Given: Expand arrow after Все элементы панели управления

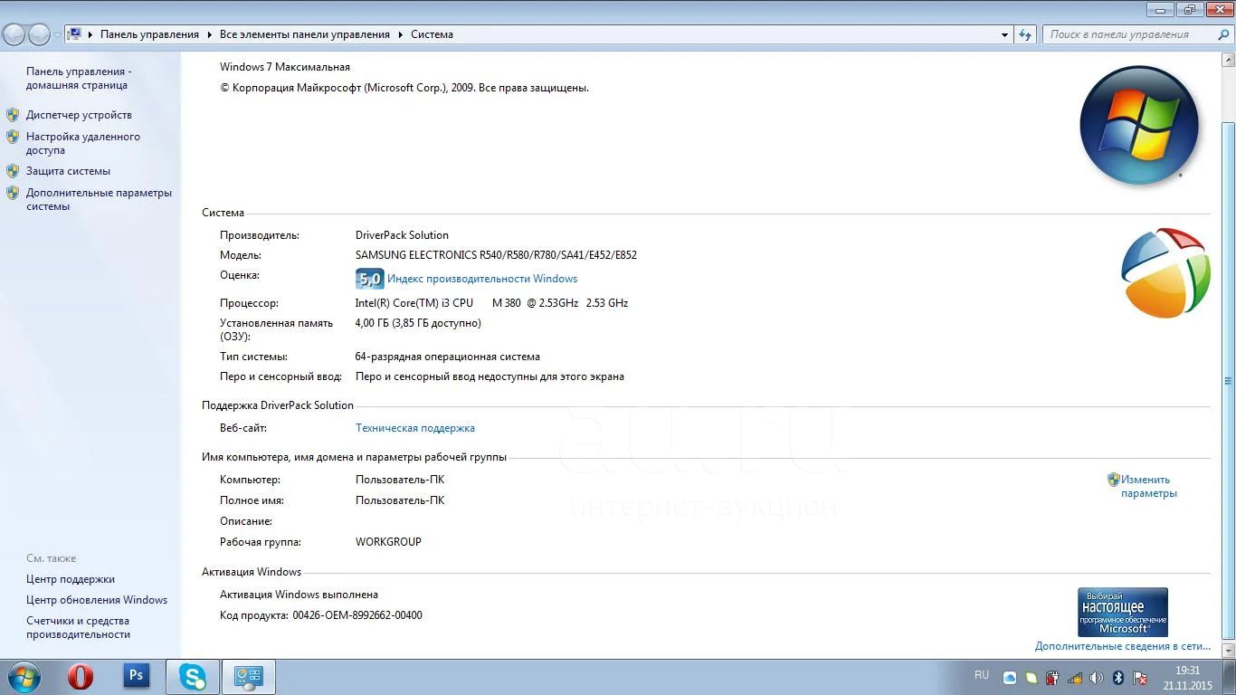Looking at the screenshot, I should tap(400, 34).
